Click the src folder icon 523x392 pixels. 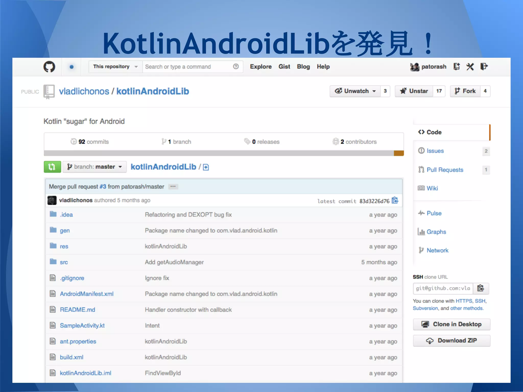pos(53,262)
